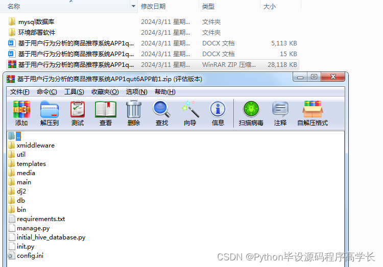Viewport: 383px width, 267px height.
Task: Click the config.ini file icon
Action: [11, 256]
